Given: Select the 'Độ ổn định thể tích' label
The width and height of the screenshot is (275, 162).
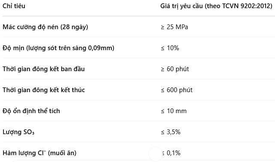Looking at the screenshot, I should click(x=31, y=111).
